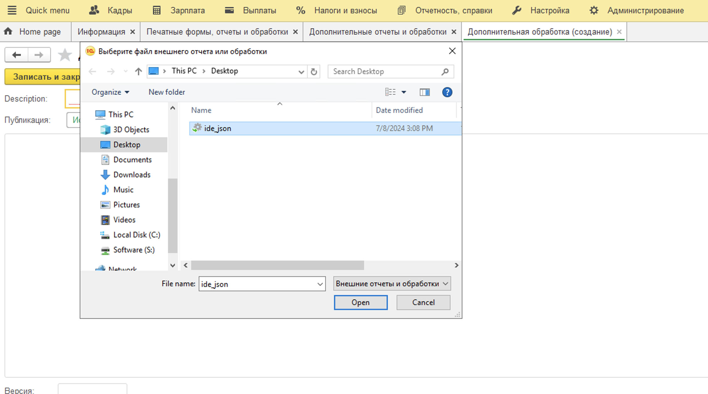Click the help question mark icon
Screen dimensions: 708x394
coord(447,92)
